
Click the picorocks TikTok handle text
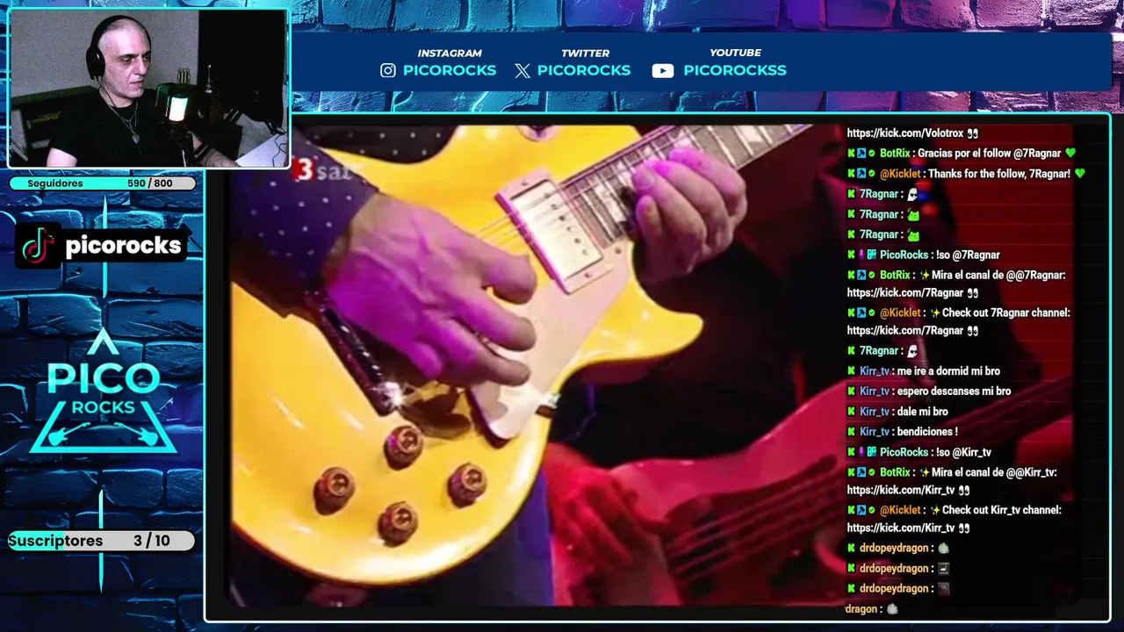point(124,246)
